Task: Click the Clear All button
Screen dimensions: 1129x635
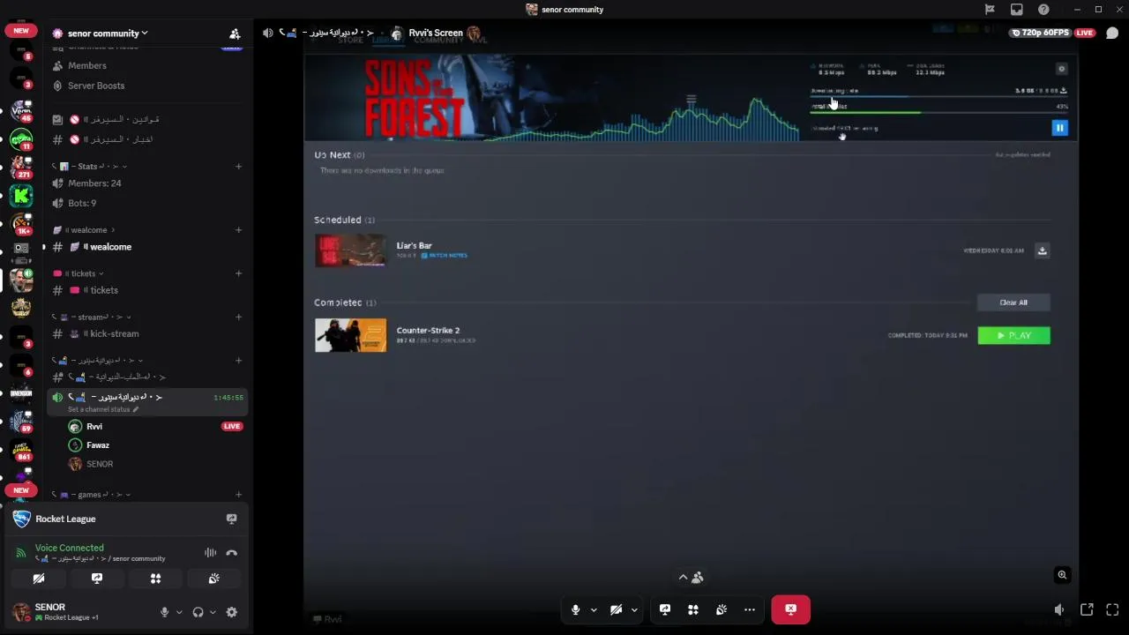Action: point(1013,303)
